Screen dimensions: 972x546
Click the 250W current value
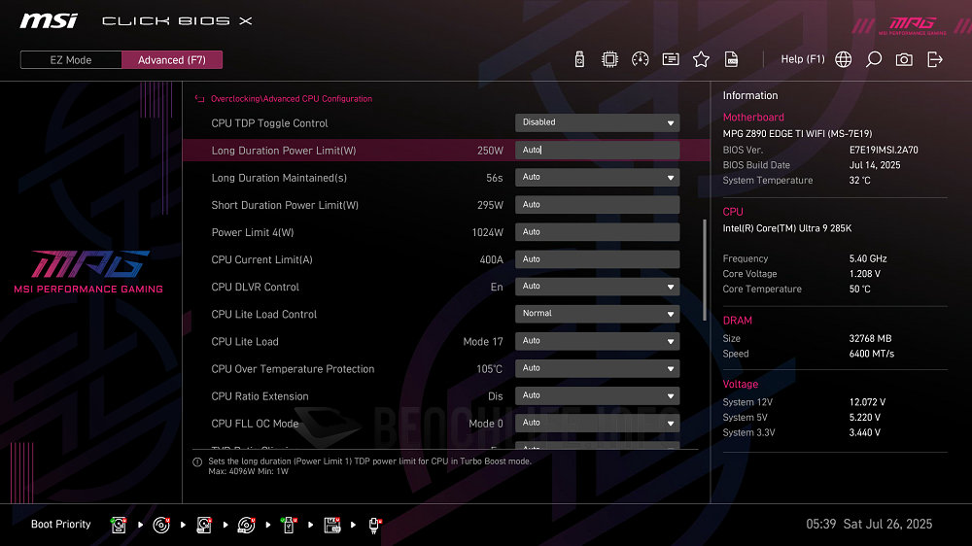(x=490, y=151)
